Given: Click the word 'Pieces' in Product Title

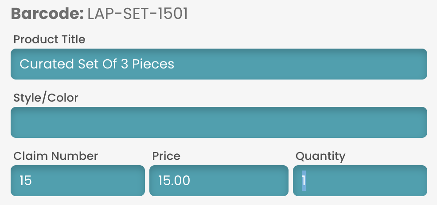Looking at the screenshot, I should pos(153,64).
